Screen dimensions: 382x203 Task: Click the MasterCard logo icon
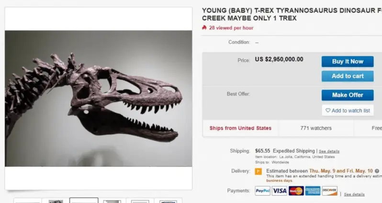[296, 191]
